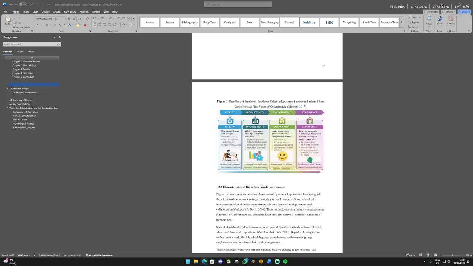Image resolution: width=473 pixels, height=266 pixels.
Task: Increase font size with Grow Font icon
Action: tap(69, 19)
